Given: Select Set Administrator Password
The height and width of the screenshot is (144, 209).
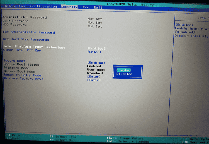Looking at the screenshot, I should [29, 32].
